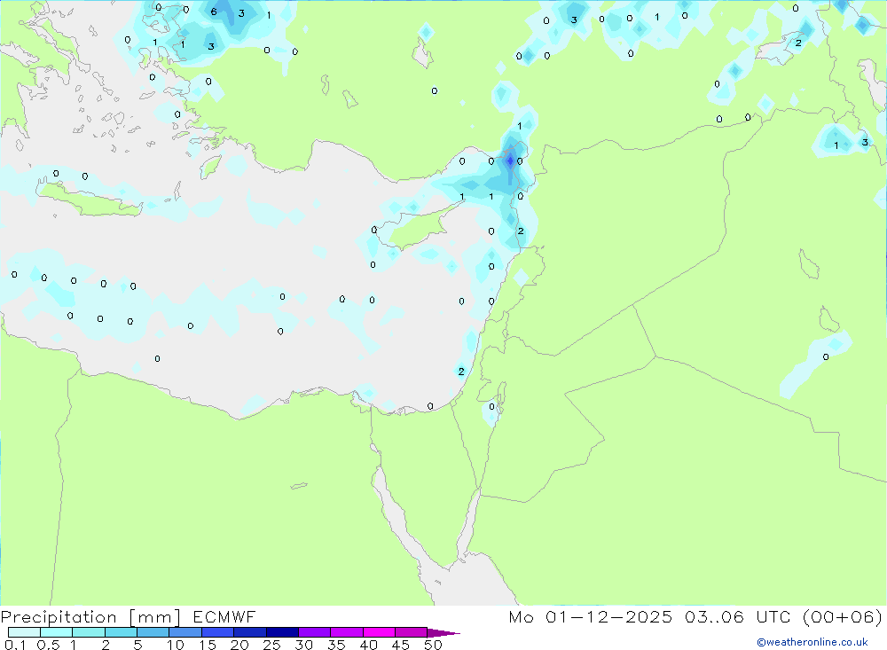This screenshot has height=650, width=887.
Task: Click the legend scale label '20'
Action: (239, 645)
